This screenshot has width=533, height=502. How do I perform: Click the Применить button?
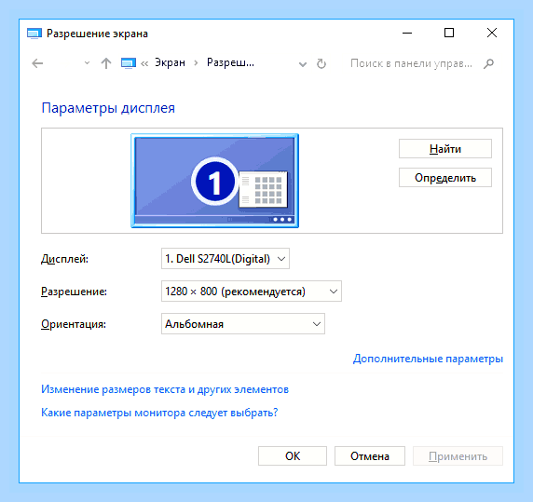pyautogui.click(x=458, y=456)
